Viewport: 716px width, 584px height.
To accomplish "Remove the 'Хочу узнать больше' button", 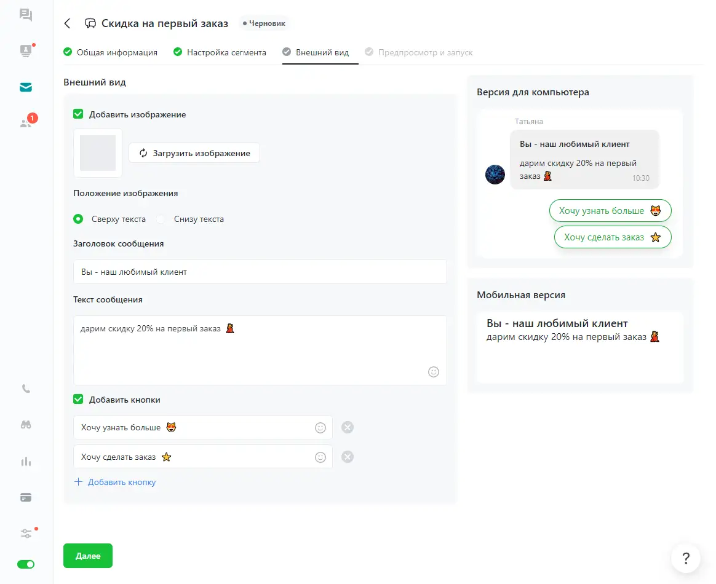I will (x=348, y=427).
